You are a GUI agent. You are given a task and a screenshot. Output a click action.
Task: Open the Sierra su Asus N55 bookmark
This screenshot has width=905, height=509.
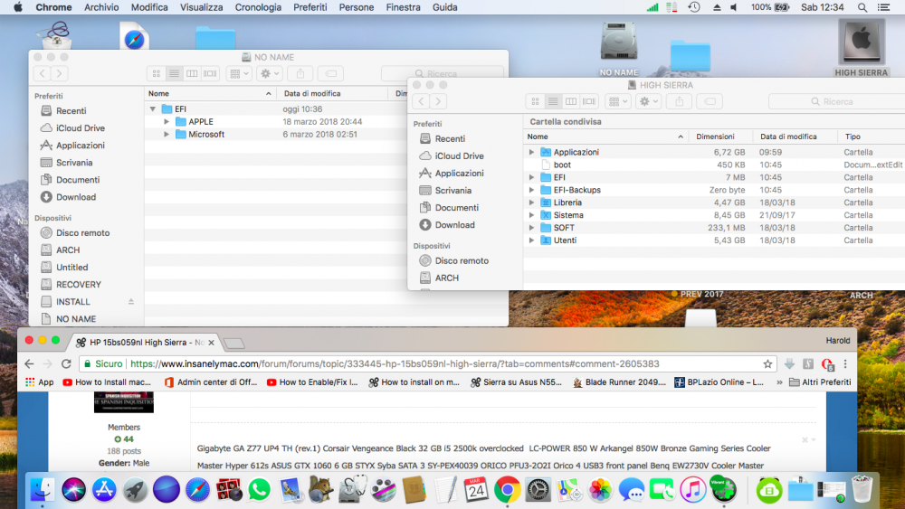click(516, 382)
